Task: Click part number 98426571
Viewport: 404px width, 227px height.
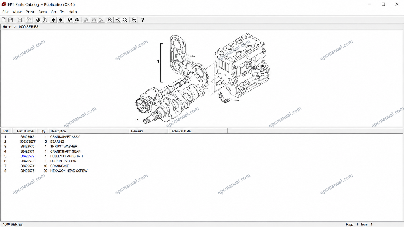Action: click(x=27, y=151)
